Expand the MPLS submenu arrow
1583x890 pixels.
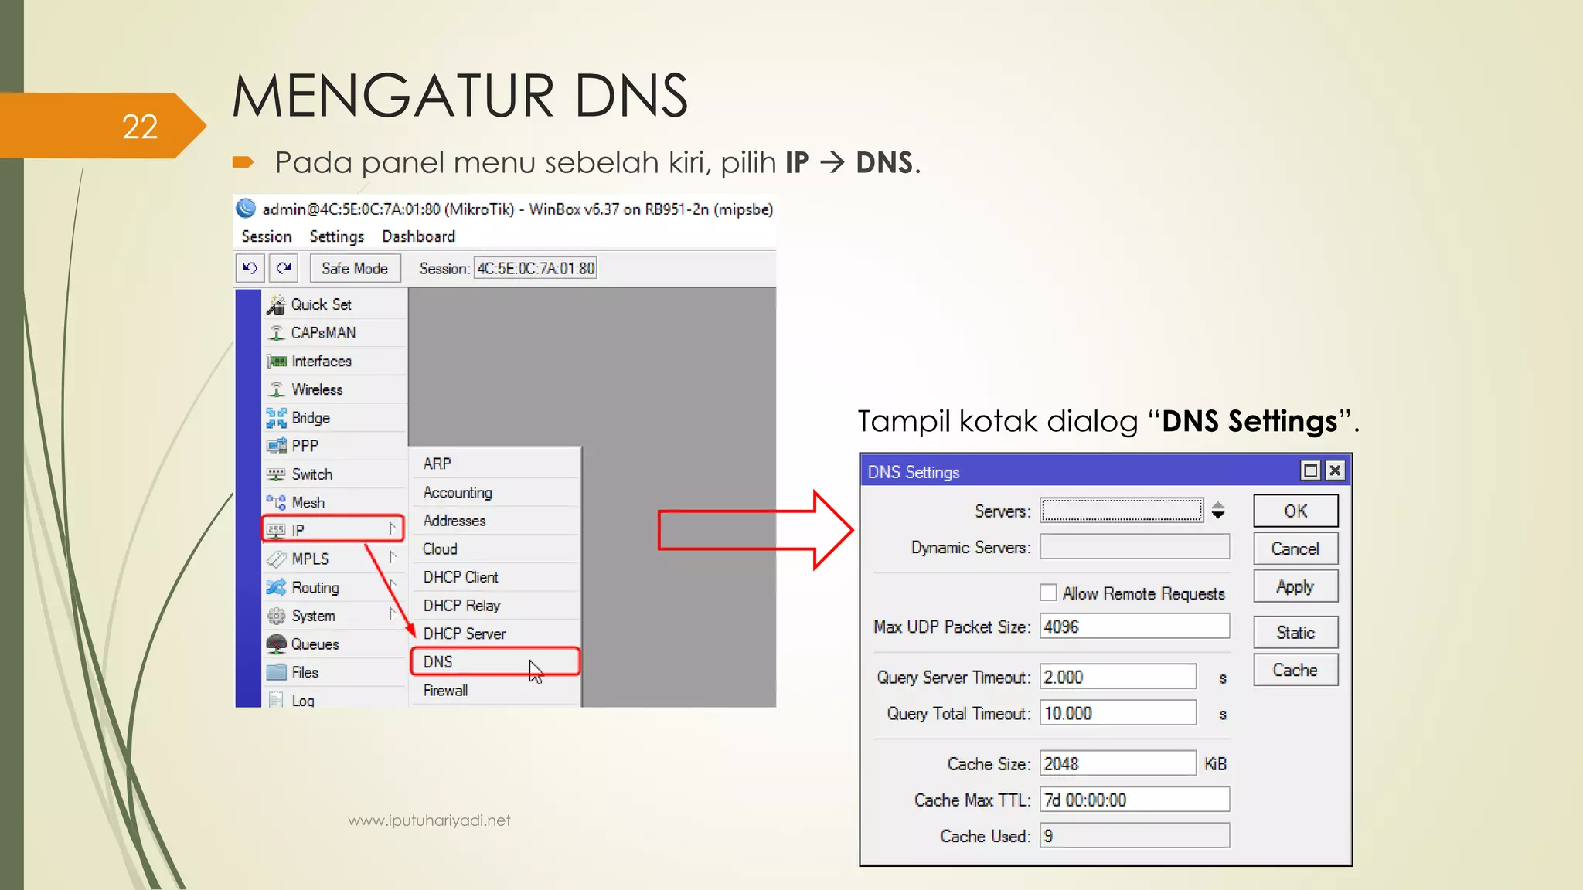[x=393, y=557]
